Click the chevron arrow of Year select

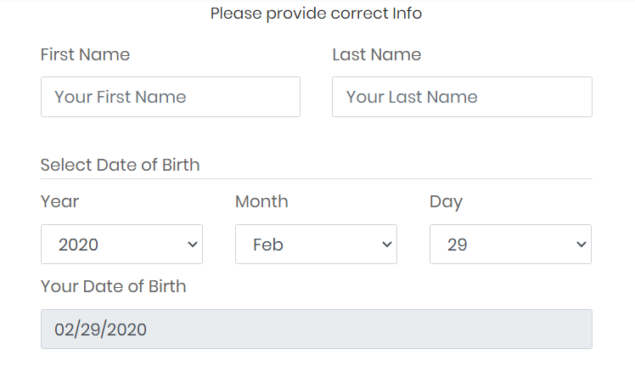pyautogui.click(x=192, y=245)
